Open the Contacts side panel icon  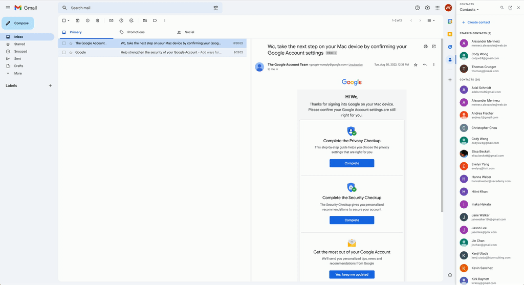tap(450, 59)
